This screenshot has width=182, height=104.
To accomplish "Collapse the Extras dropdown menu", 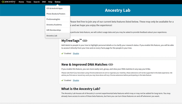I will pos(58,2).
